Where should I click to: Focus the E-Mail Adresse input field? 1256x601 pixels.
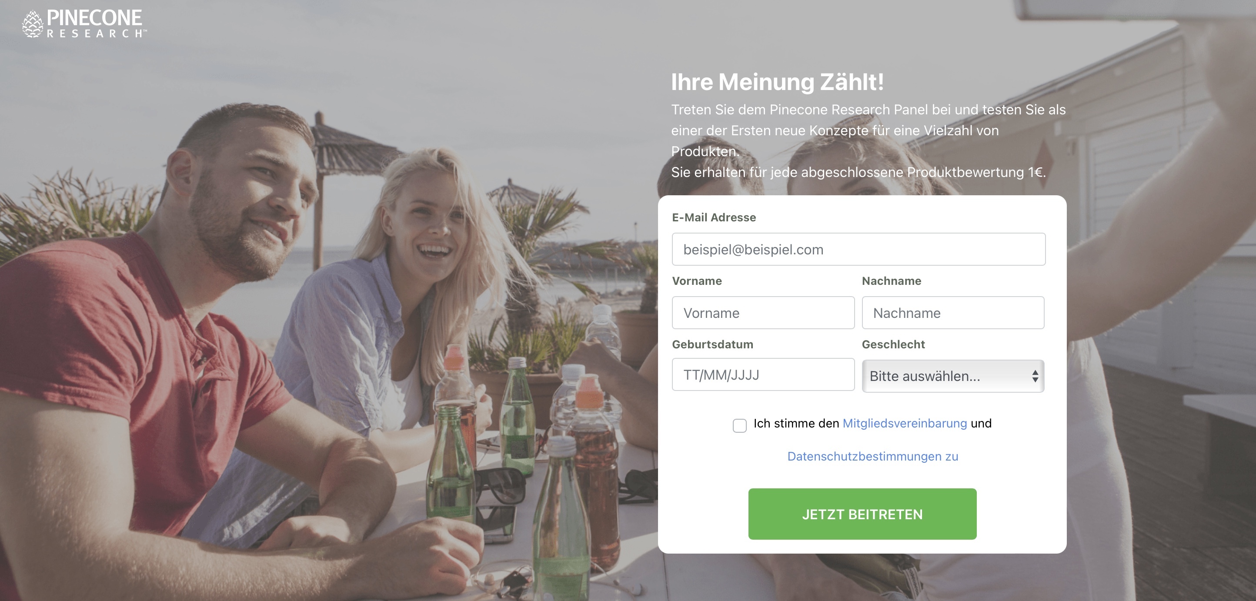pos(858,249)
